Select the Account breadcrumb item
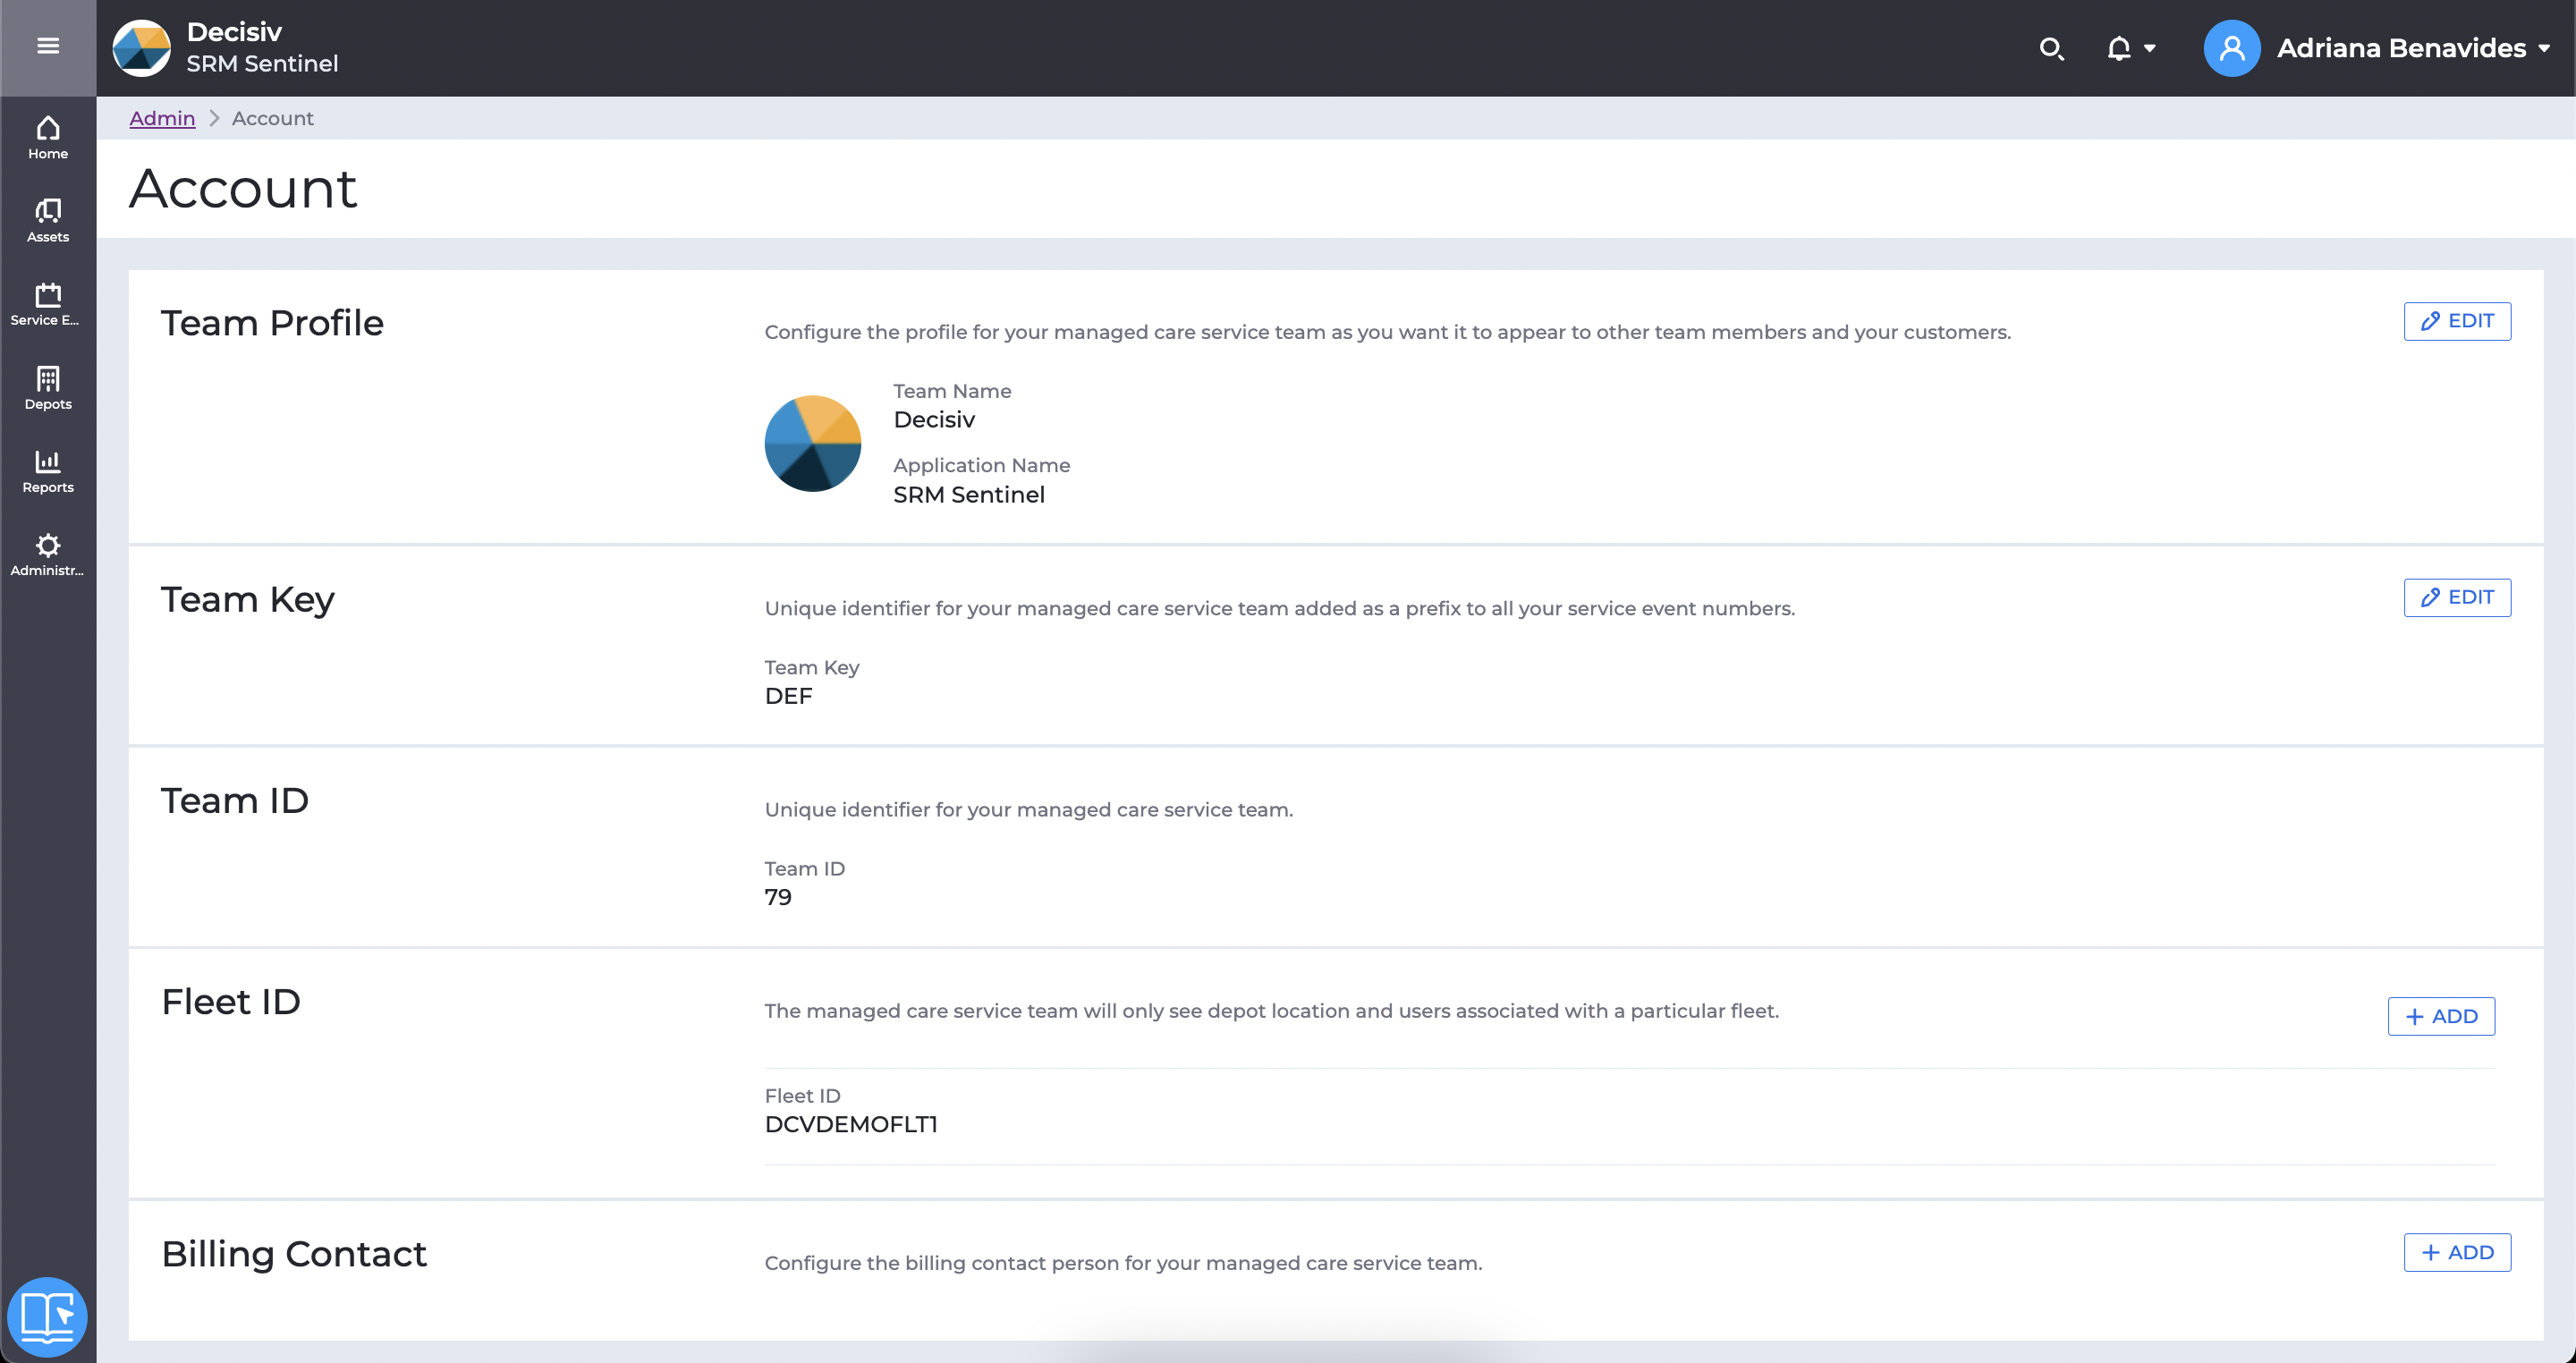This screenshot has height=1363, width=2576. click(272, 118)
